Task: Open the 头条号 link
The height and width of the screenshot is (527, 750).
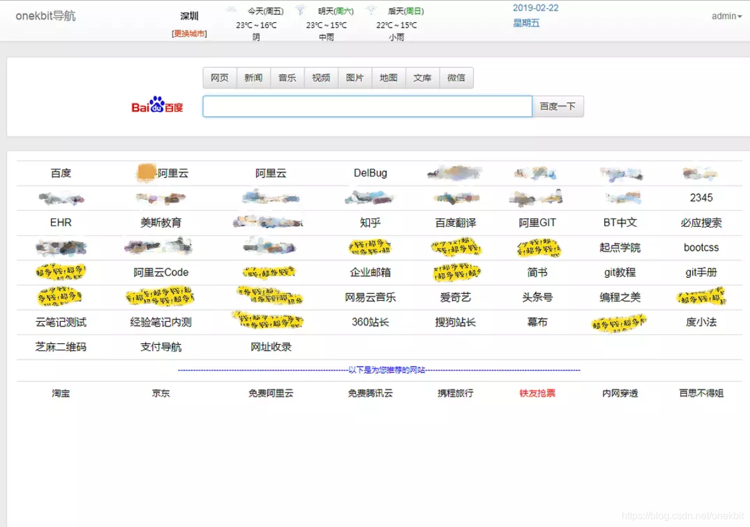Action: tap(537, 297)
